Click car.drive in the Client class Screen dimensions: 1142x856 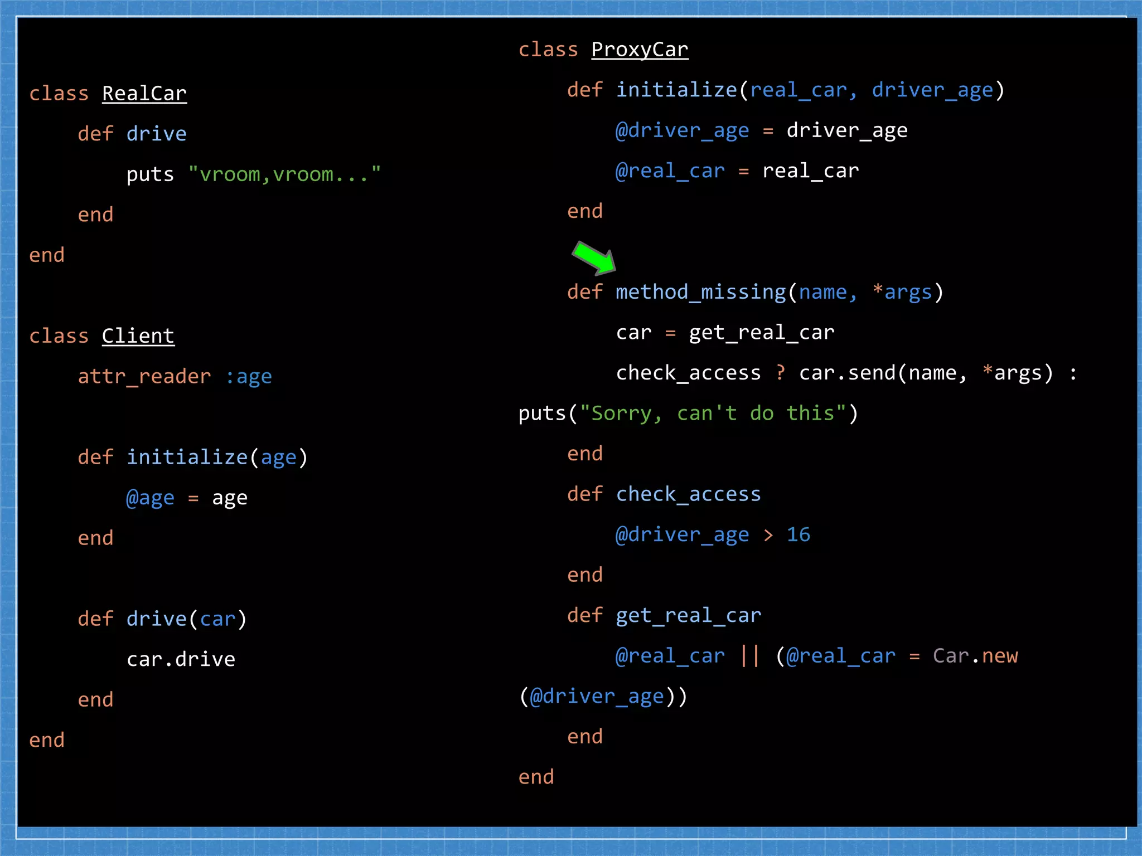click(x=181, y=659)
